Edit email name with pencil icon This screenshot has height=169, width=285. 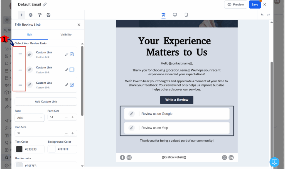(x=45, y=4)
